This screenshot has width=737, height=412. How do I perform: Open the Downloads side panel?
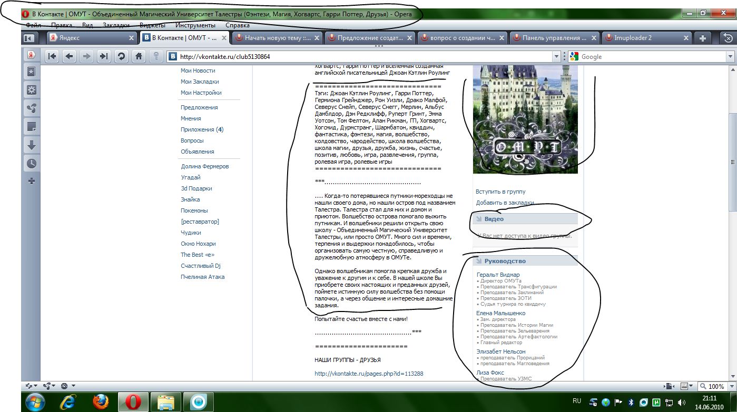pyautogui.click(x=32, y=145)
